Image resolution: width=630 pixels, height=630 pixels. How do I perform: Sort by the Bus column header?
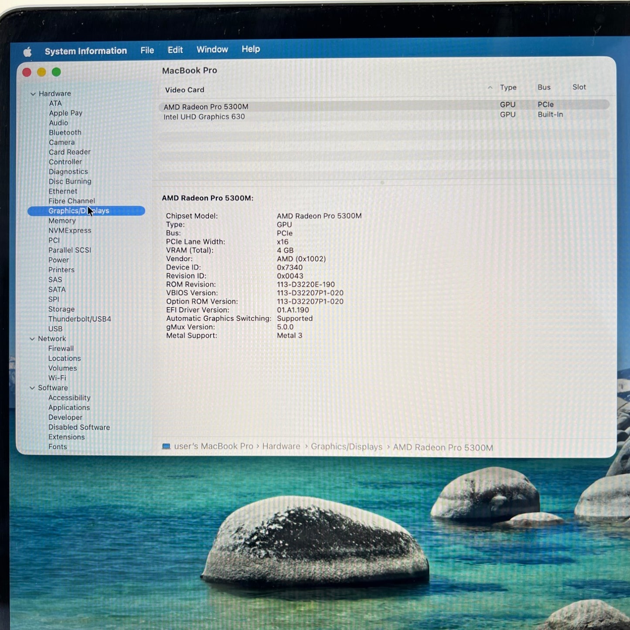(544, 87)
